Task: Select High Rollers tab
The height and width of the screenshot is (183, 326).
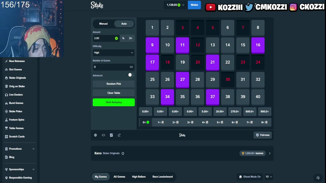Action: [139, 177]
